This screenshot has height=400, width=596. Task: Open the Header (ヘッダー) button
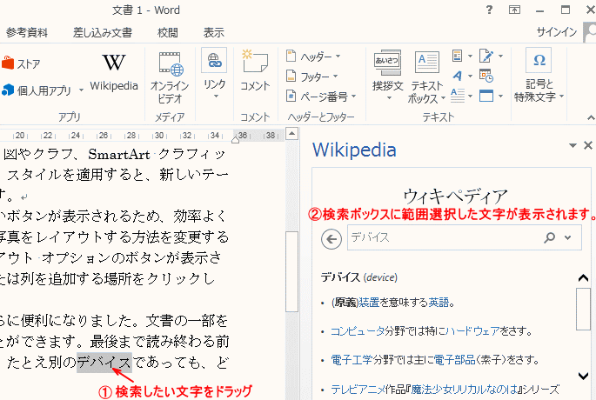(x=313, y=57)
